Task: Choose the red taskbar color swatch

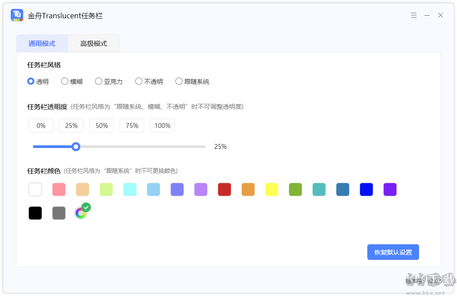Action: point(224,189)
